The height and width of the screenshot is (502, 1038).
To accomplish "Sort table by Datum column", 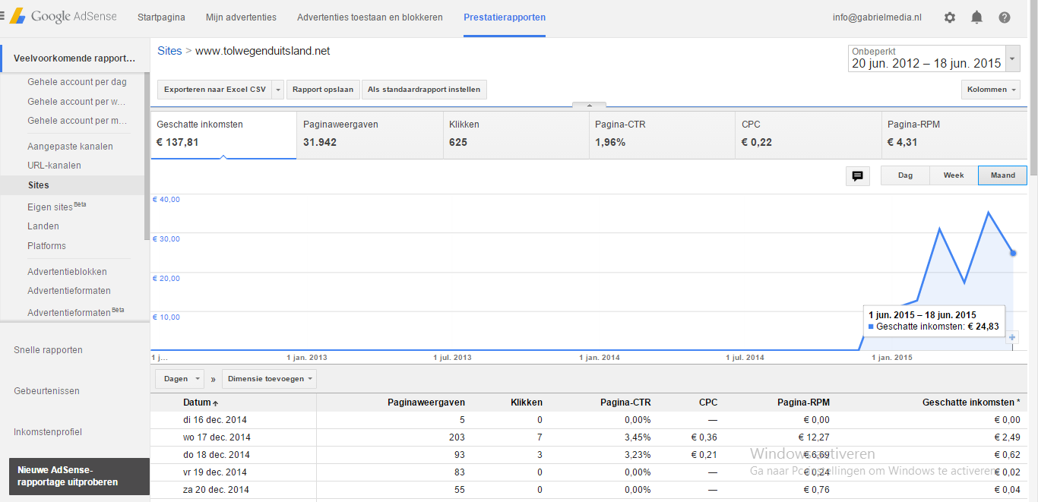I will point(201,403).
